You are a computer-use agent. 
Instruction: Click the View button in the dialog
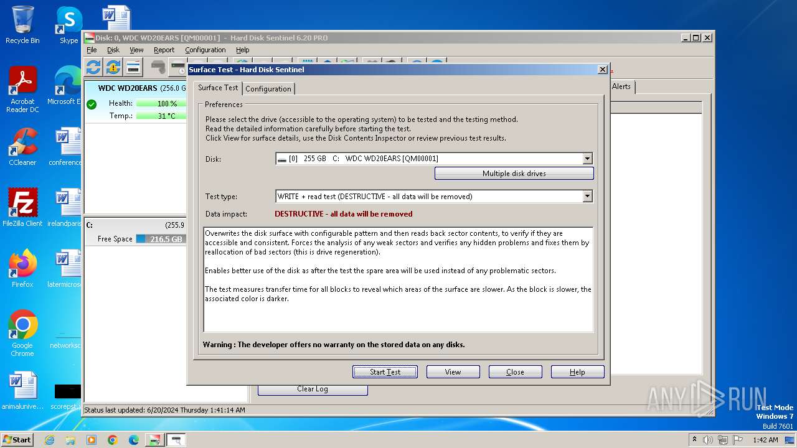click(x=453, y=372)
